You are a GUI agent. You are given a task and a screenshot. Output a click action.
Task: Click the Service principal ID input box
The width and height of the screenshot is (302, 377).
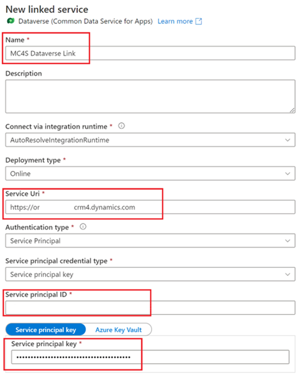pos(150,308)
